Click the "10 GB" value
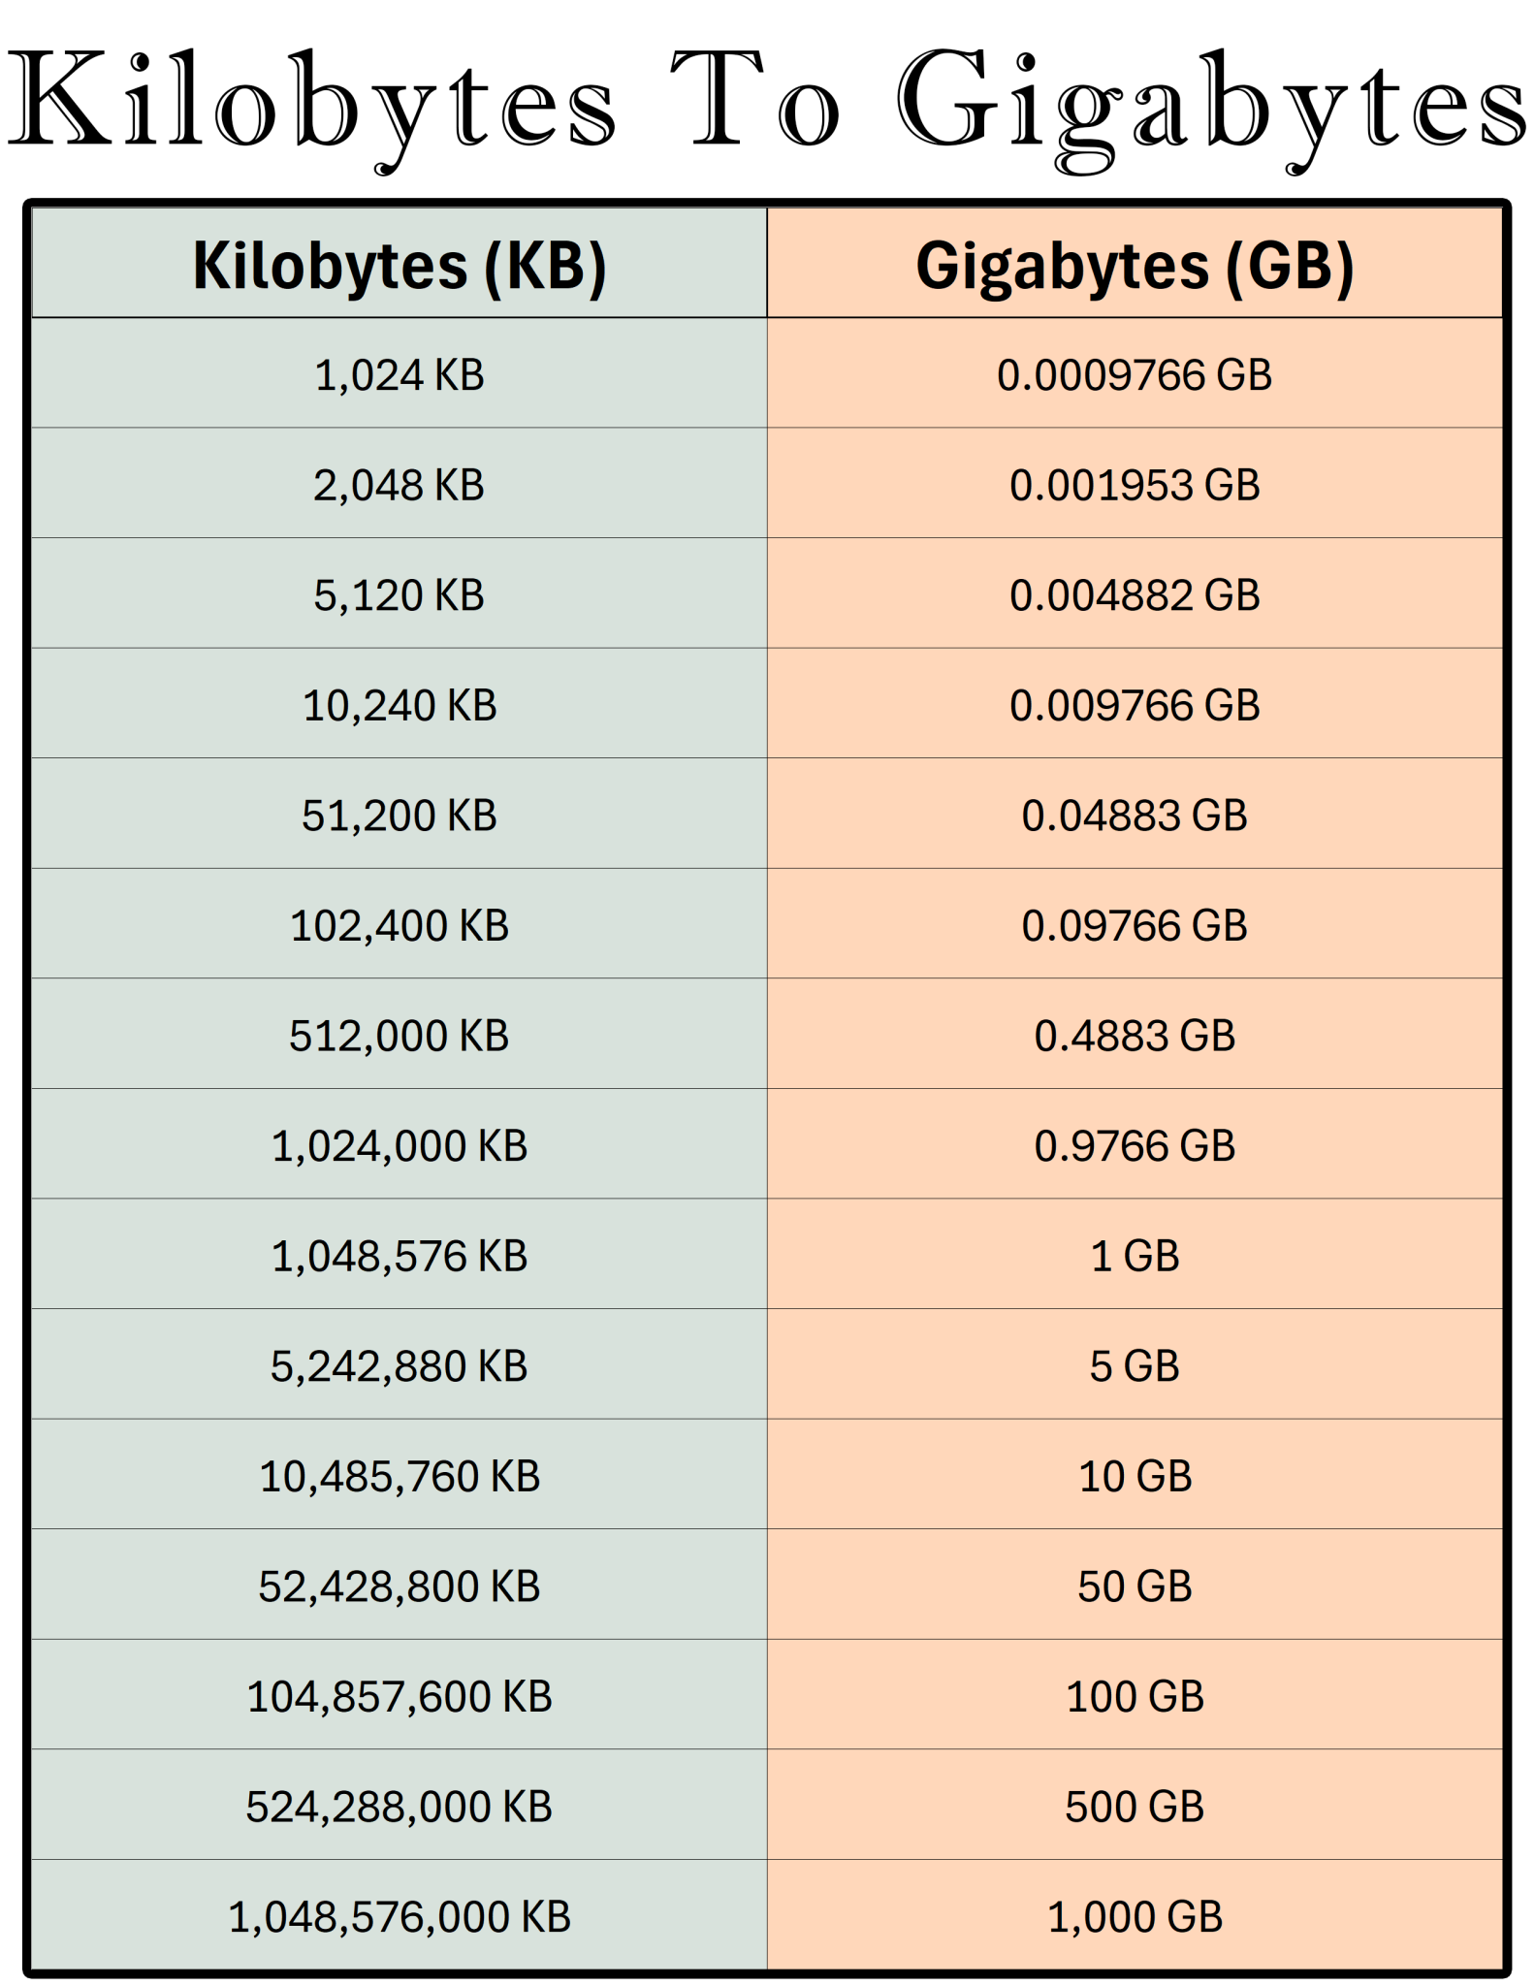This screenshot has height=1986, width=1535. (1134, 1476)
